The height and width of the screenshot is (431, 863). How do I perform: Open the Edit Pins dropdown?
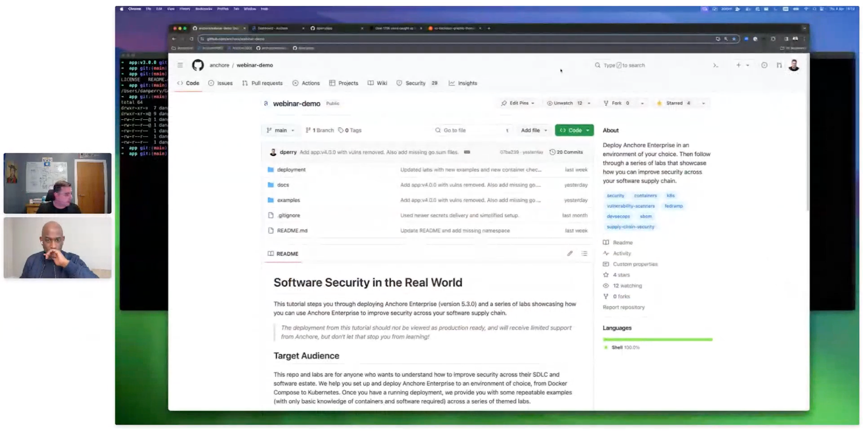517,103
